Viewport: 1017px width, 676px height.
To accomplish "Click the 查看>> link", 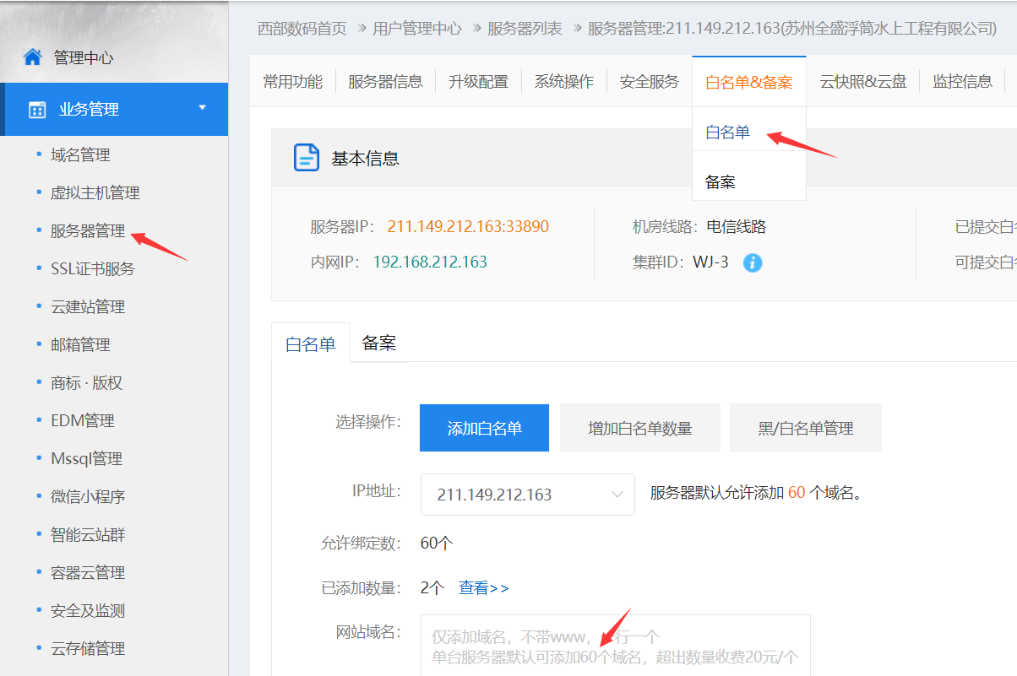I will (x=483, y=588).
